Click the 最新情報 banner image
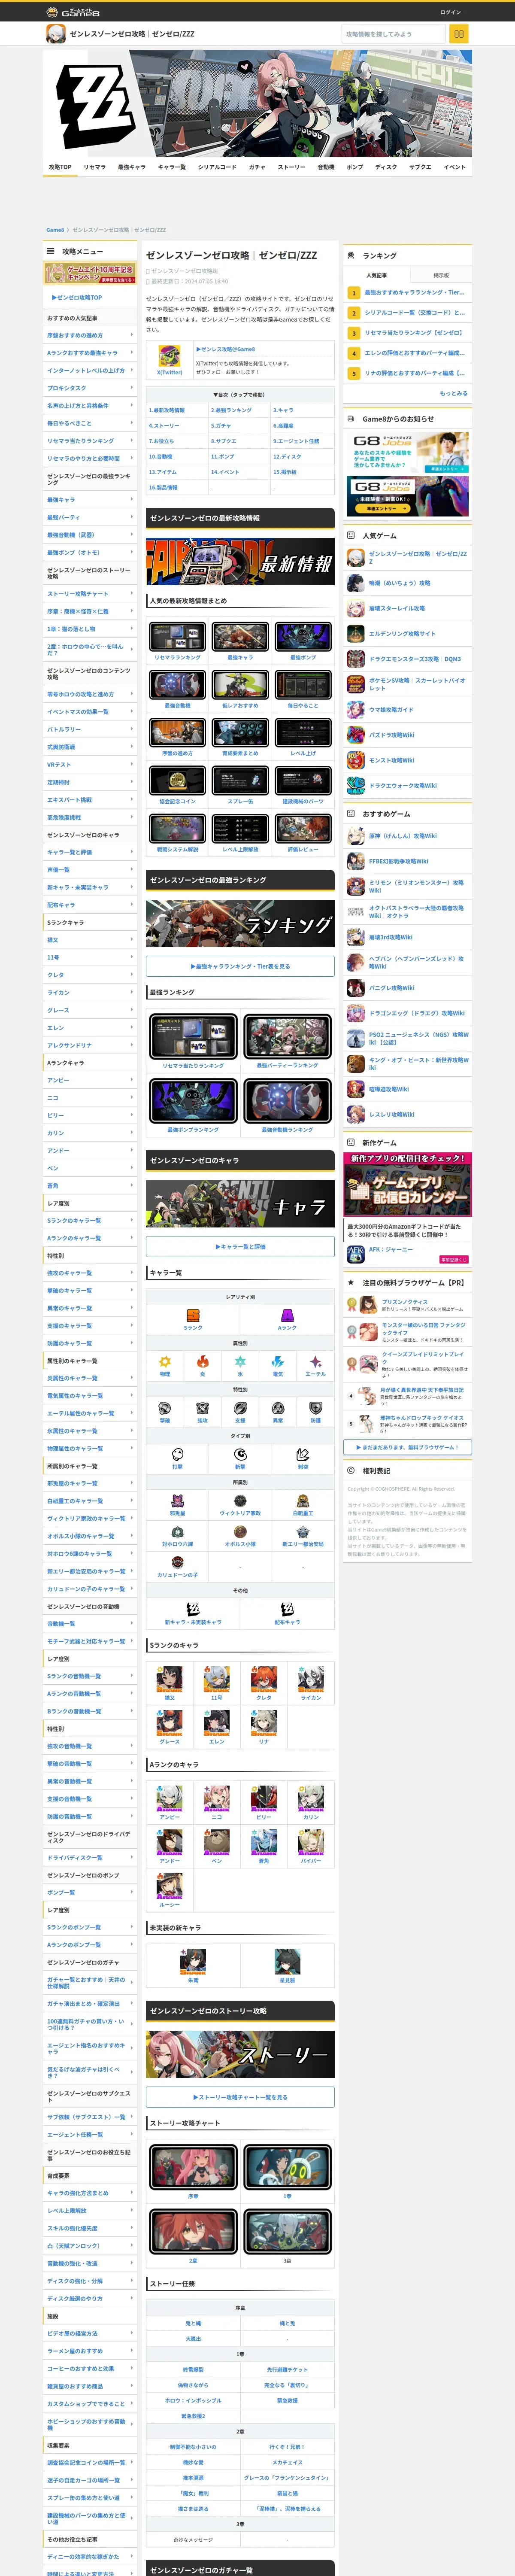The image size is (515, 2576). pyautogui.click(x=240, y=562)
